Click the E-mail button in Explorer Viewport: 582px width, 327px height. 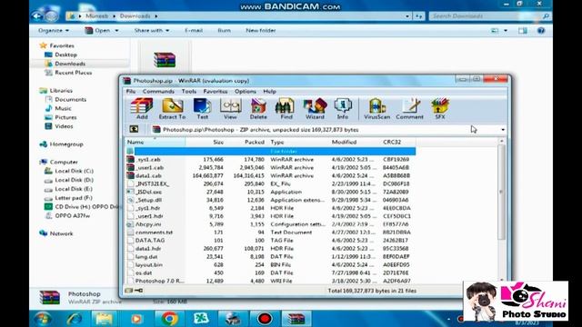point(194,30)
